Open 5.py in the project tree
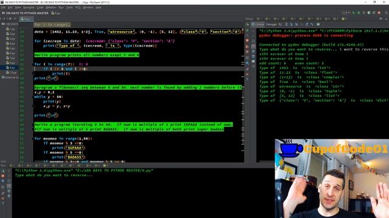Image resolution: width=389 pixels, height=218 pixels. tap(11, 48)
